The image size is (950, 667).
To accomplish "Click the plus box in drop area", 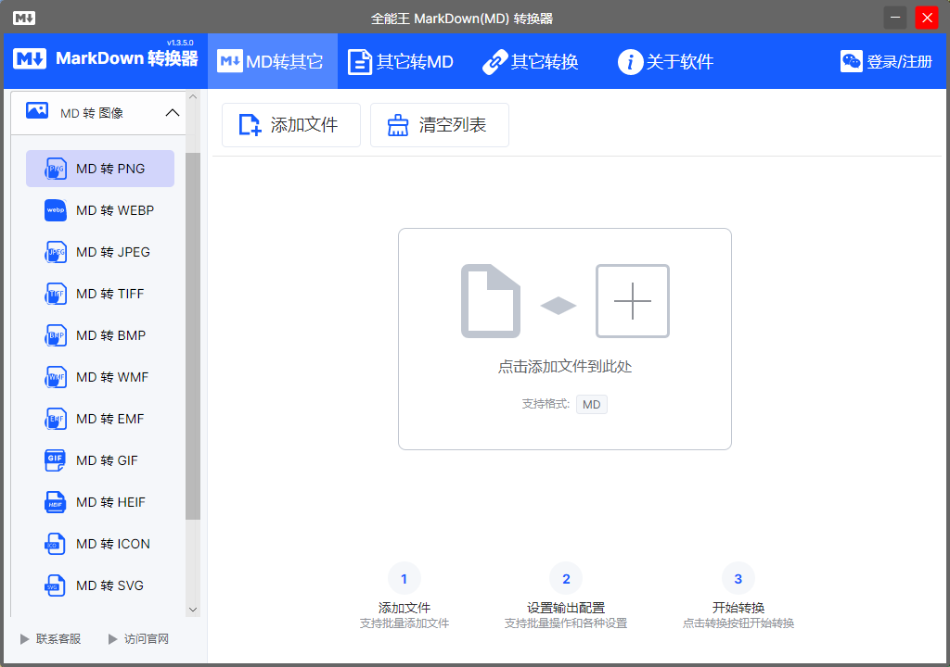I will coord(633,301).
